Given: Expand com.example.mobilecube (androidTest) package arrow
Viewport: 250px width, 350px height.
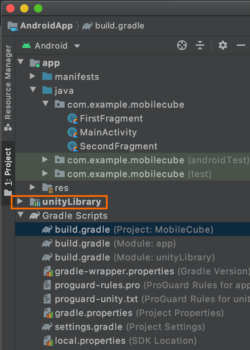Looking at the screenshot, I should pos(45,159).
